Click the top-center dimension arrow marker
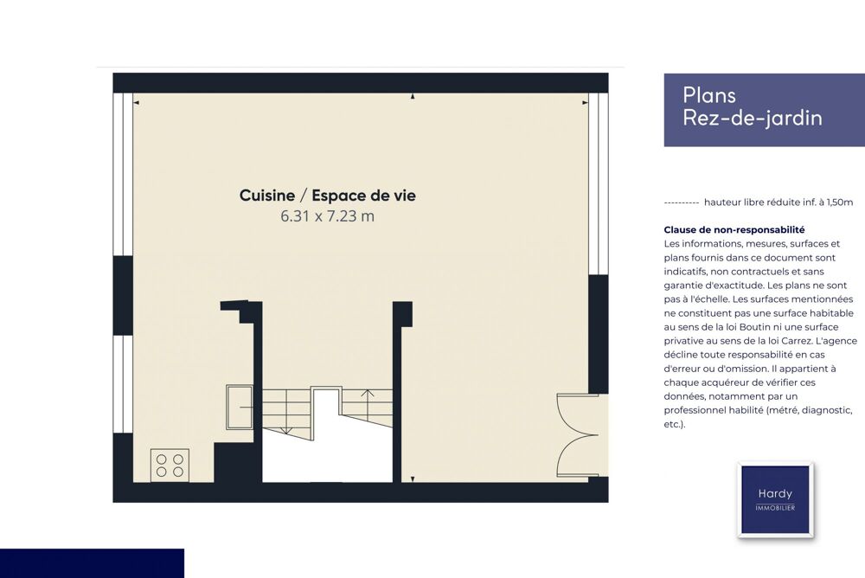This screenshot has width=865, height=578. point(413,97)
